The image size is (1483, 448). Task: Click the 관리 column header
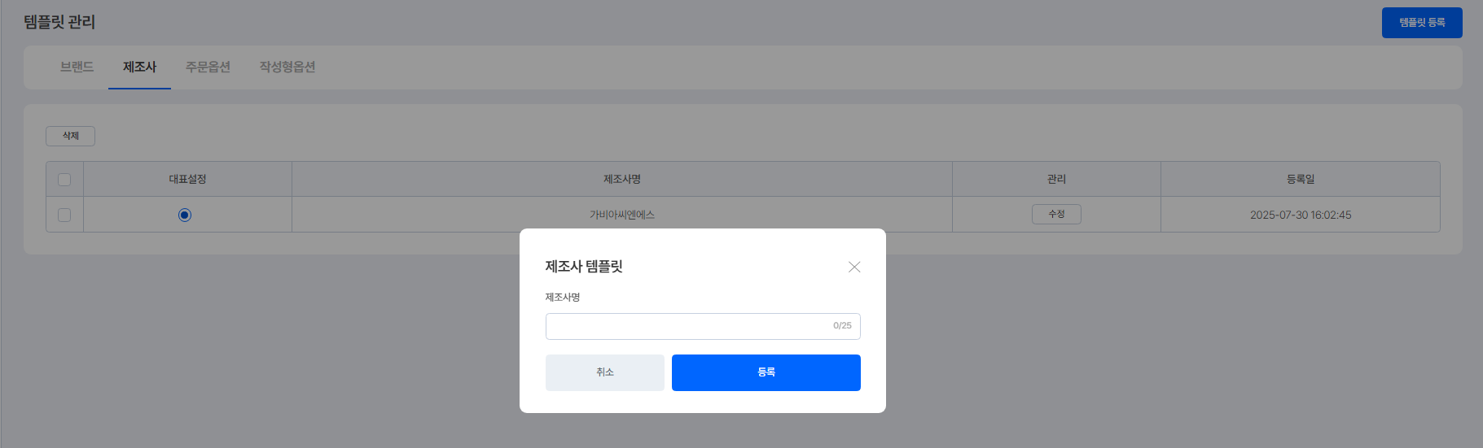click(x=1055, y=179)
